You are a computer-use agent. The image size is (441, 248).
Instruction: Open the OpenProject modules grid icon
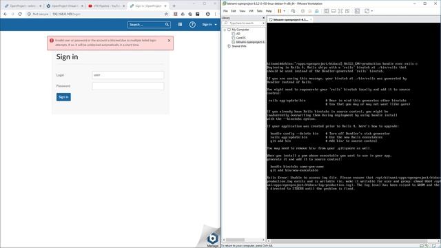(180, 25)
